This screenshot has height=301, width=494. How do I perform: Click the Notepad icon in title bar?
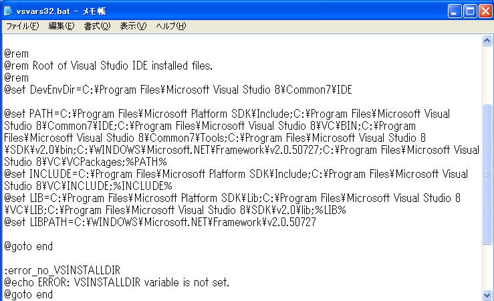pos(8,11)
